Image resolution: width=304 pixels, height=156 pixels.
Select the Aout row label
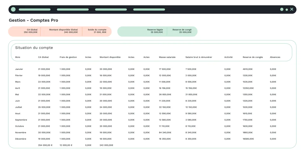(18, 114)
